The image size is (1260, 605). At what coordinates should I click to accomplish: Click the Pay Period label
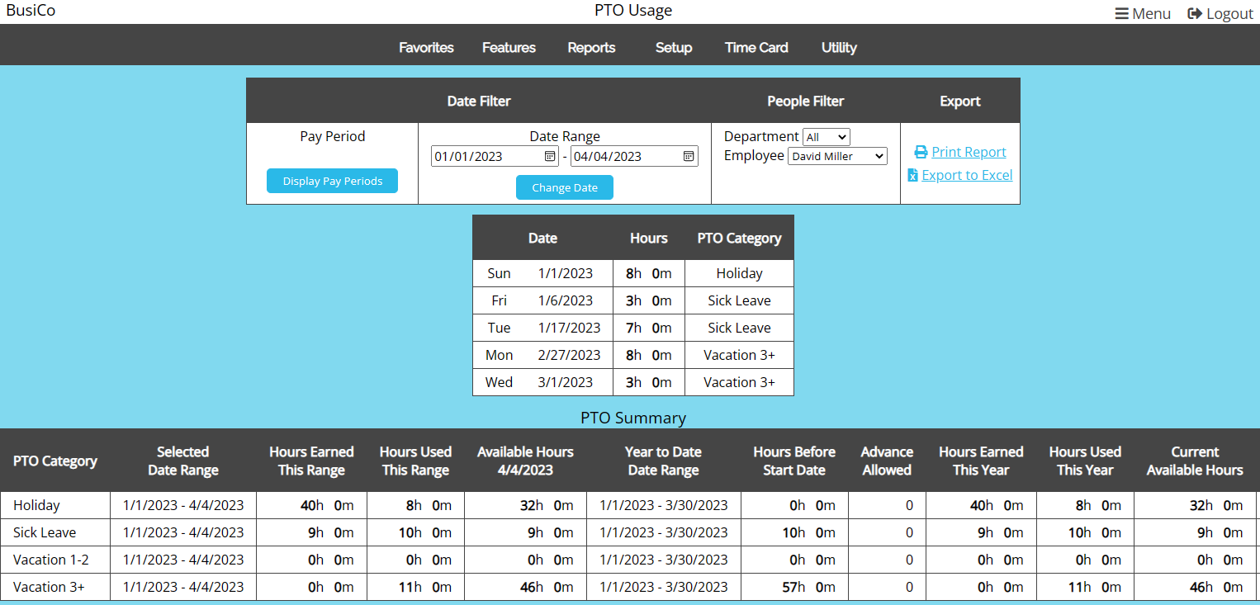(x=333, y=136)
